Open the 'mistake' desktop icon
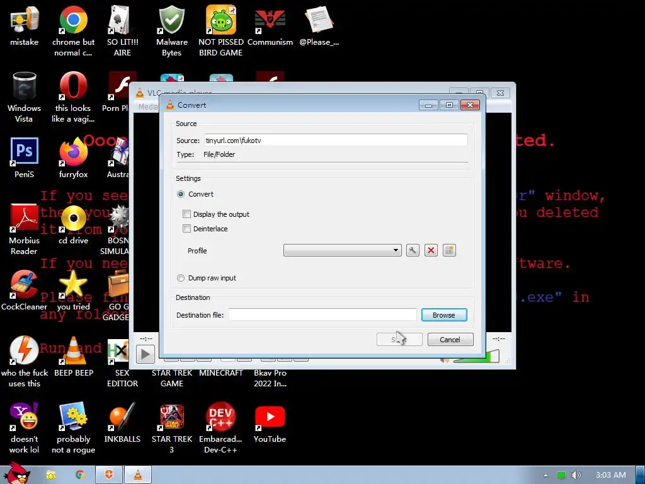645x484 pixels. click(25, 25)
